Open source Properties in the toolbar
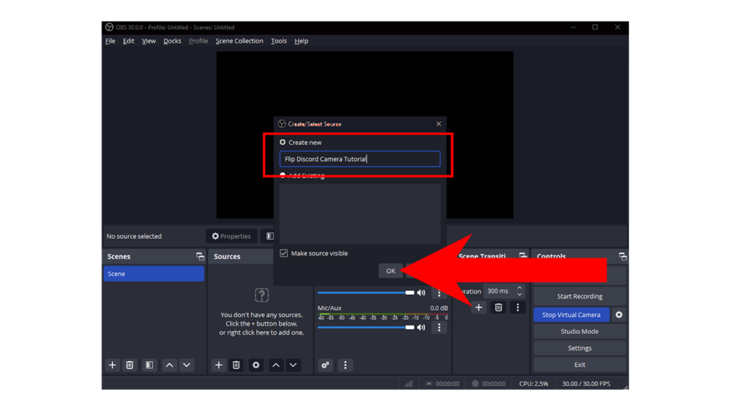 (x=231, y=236)
